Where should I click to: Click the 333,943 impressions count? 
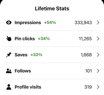tap(83, 23)
